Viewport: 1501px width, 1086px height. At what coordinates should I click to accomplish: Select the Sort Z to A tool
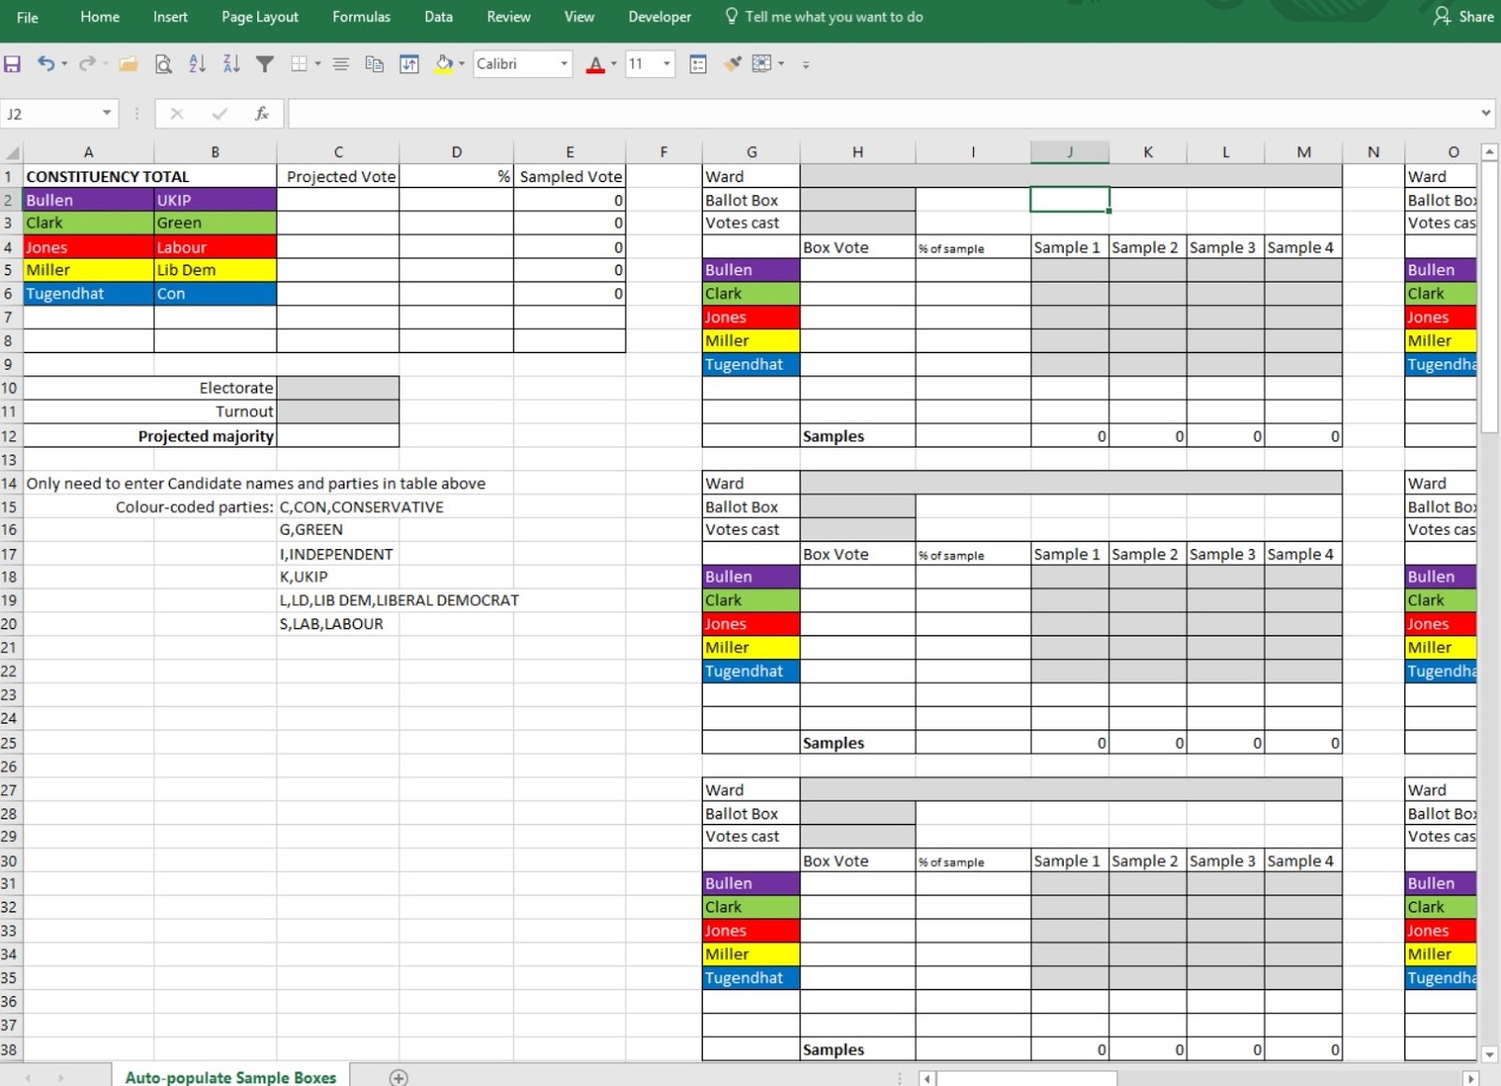click(231, 64)
